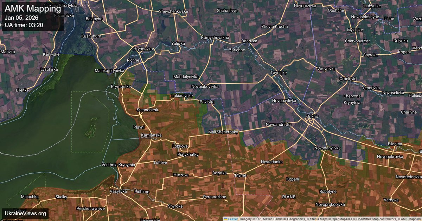This screenshot has width=422, height=221.
Task: Select the Novoandriivka label
Action: pyautogui.click(x=279, y=124)
